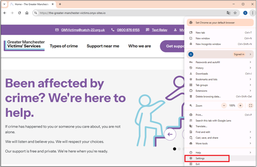Go to previous slide arrow on carousel
Screen dimensions: 257x167
[x=170, y=134]
